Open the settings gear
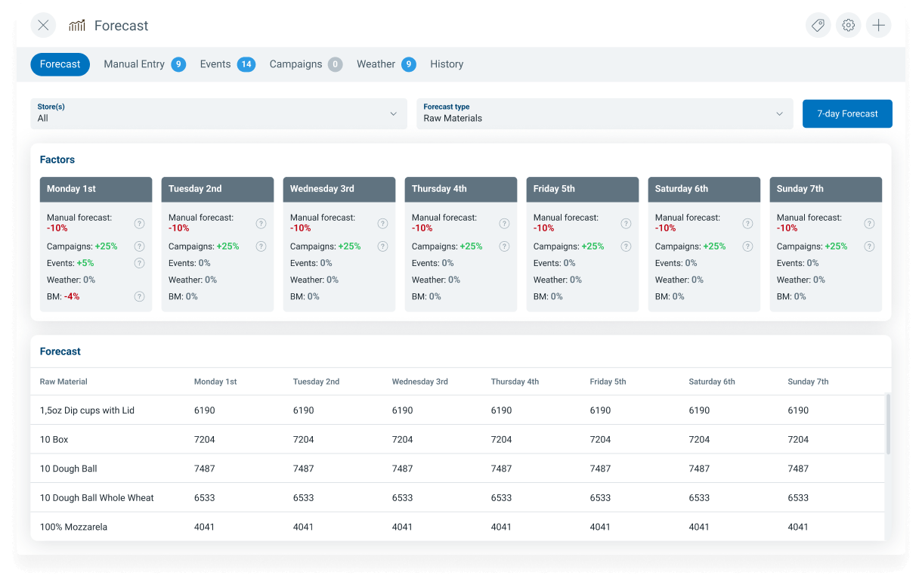The image size is (922, 585). pyautogui.click(x=849, y=25)
